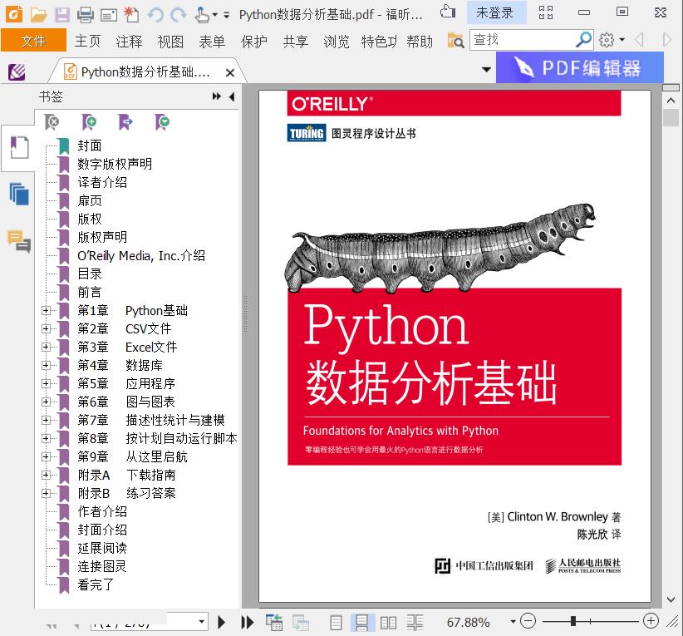
Task: Select the 看完了 bookmark
Action: [x=96, y=584]
